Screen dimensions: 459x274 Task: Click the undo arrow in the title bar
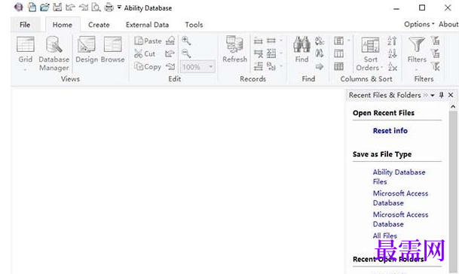(70, 7)
